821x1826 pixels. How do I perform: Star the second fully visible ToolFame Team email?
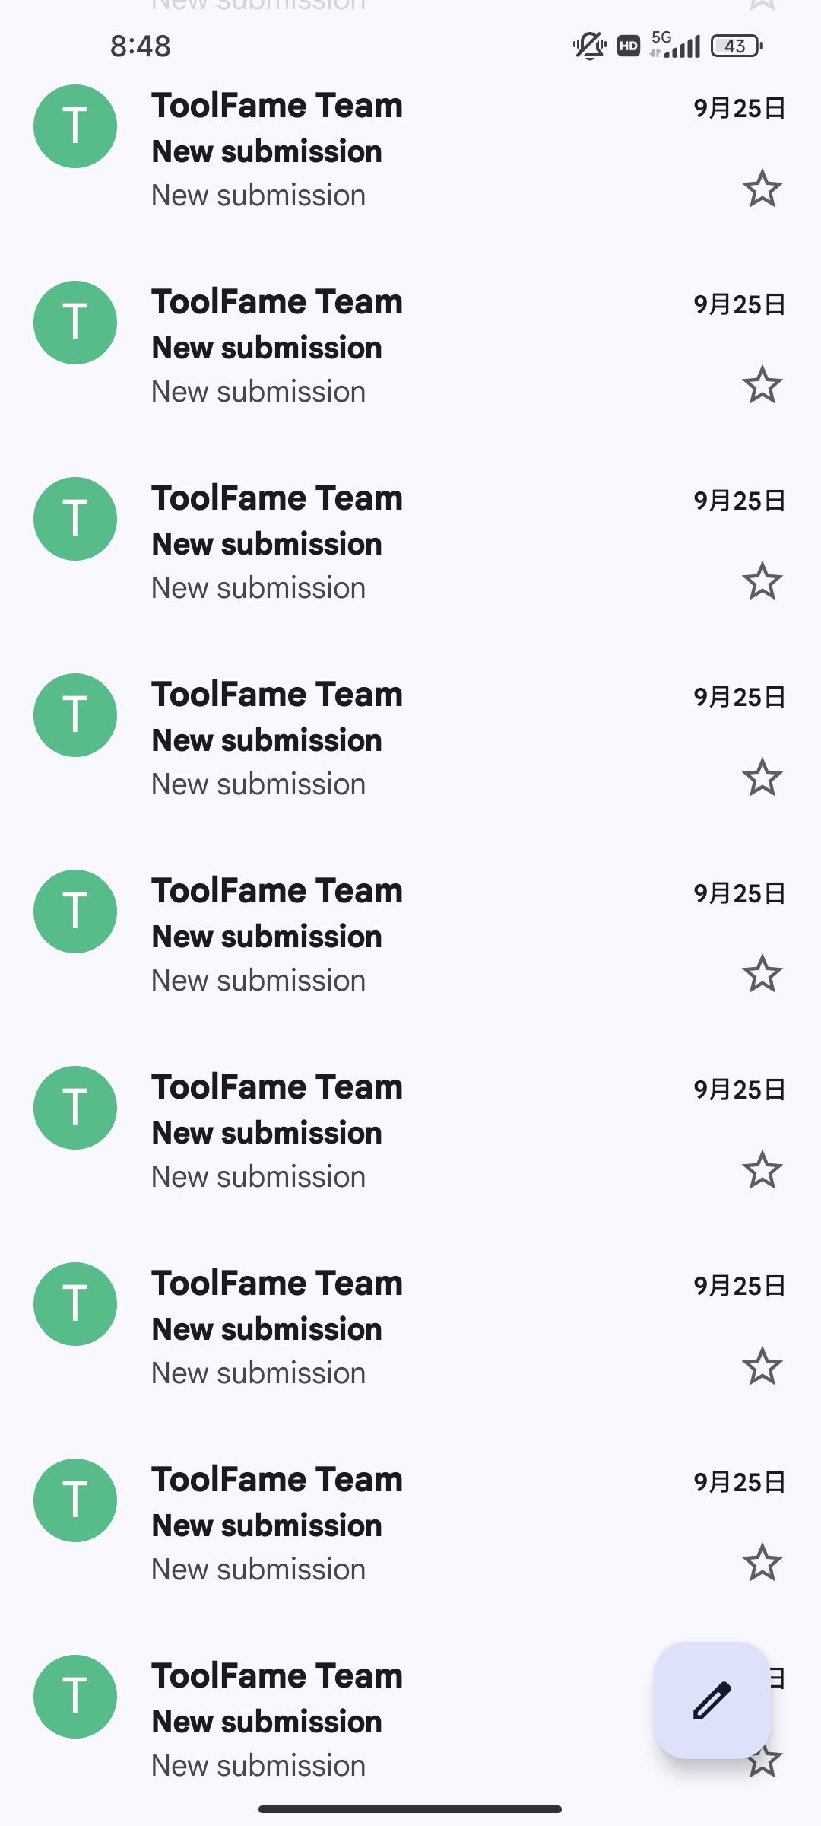pos(762,386)
